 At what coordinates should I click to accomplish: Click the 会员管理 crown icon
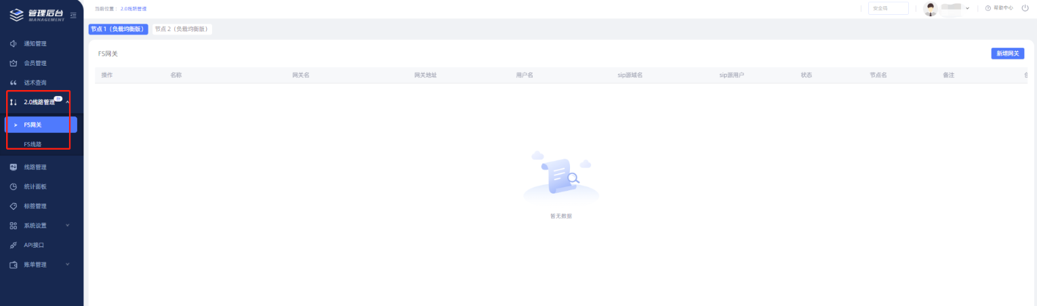tap(13, 64)
